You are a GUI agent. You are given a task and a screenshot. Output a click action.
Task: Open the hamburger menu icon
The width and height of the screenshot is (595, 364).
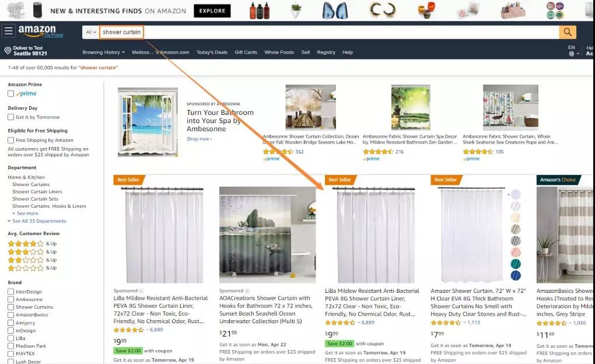tap(8, 31)
